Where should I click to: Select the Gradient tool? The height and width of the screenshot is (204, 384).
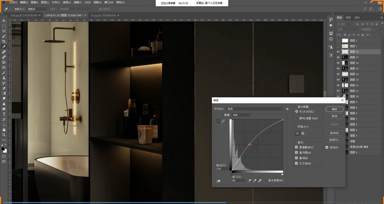tap(4, 93)
